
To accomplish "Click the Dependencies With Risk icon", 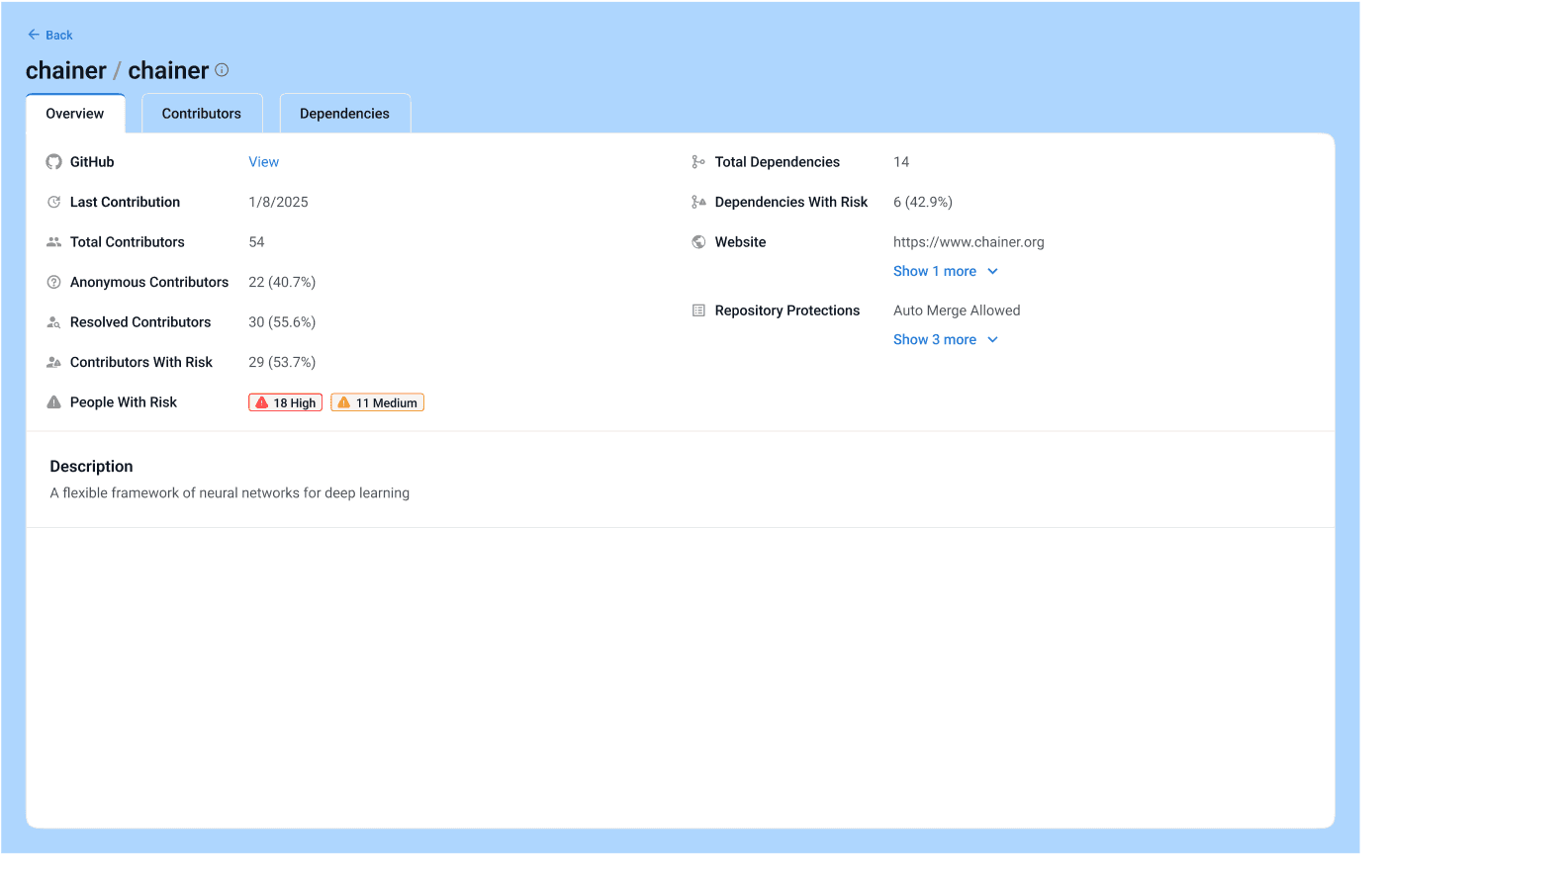I will [698, 202].
